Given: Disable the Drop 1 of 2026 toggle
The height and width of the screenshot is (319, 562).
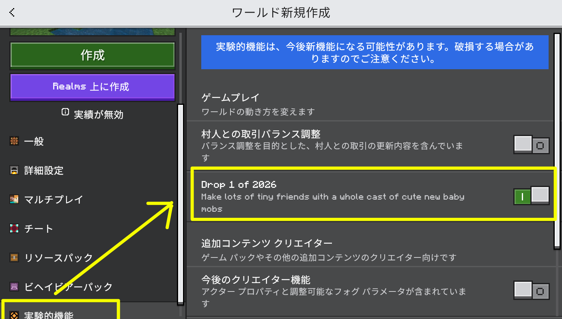Looking at the screenshot, I should [x=531, y=196].
